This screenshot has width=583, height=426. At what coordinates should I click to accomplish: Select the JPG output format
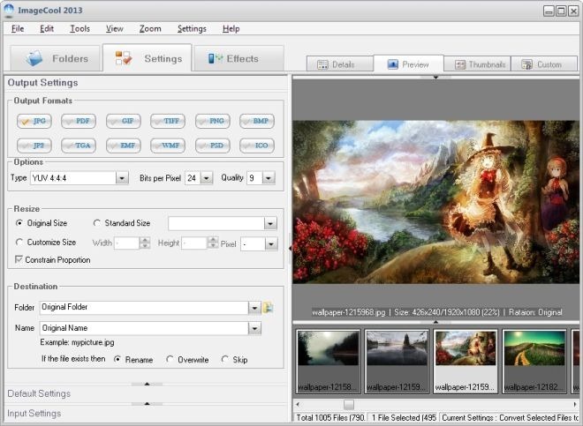pos(34,121)
